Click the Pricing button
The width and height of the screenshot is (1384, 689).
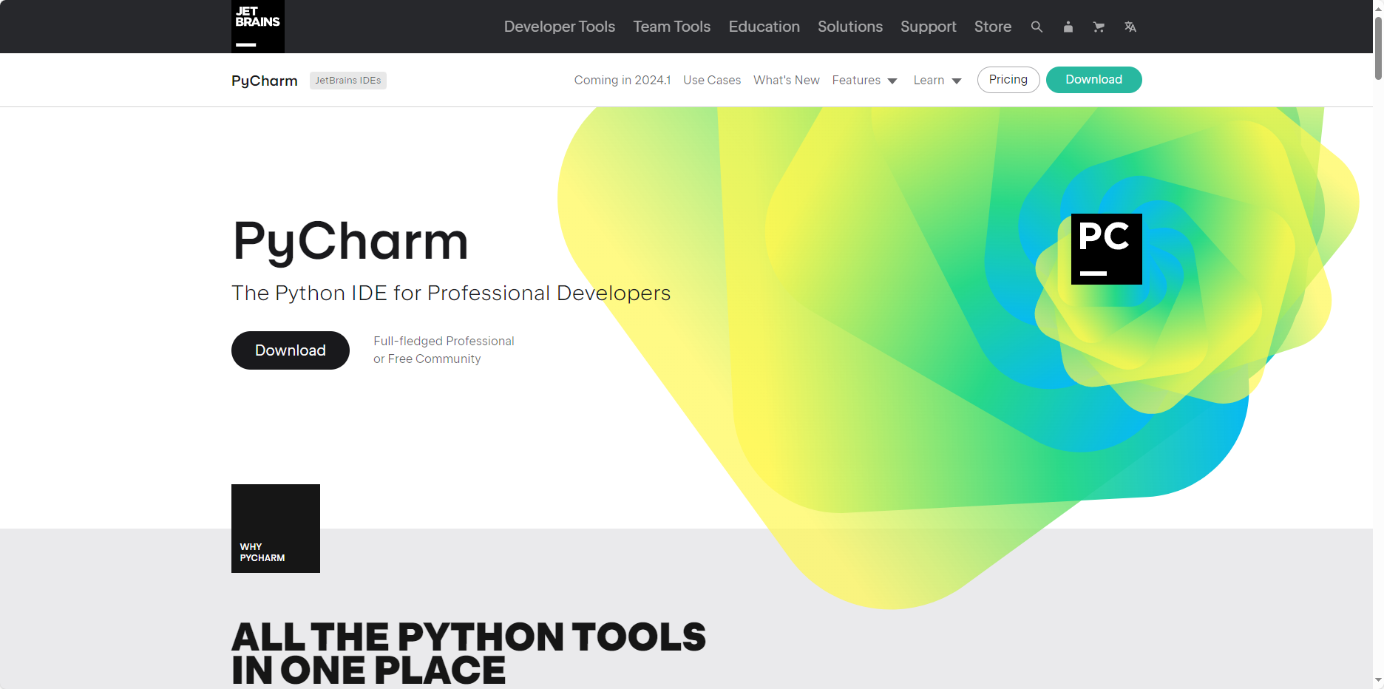click(x=1008, y=80)
